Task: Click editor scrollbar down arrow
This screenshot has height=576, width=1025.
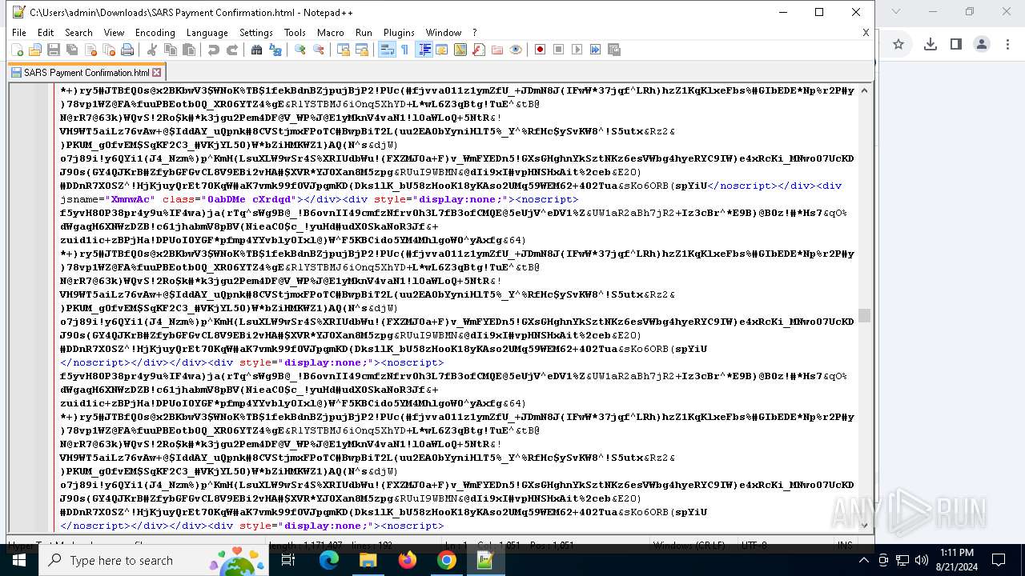Action: pos(864,525)
